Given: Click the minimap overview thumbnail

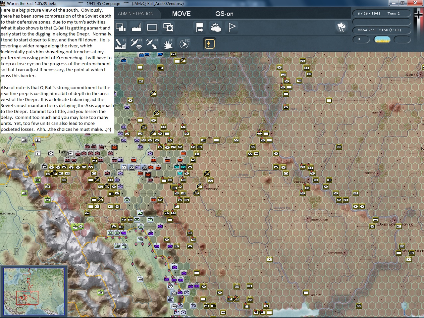Looking at the screenshot, I should [x=34, y=291].
